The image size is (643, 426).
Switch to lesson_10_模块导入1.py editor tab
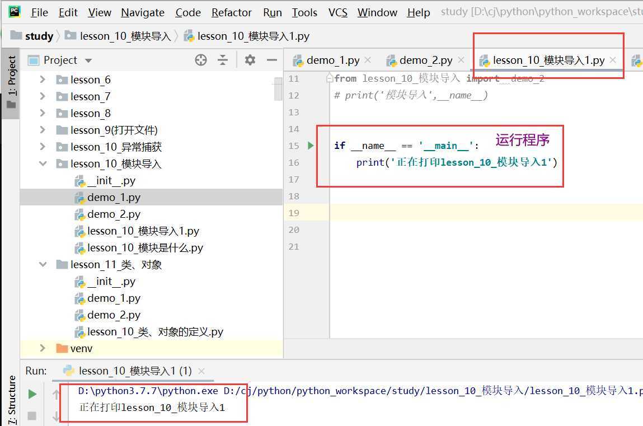tap(542, 60)
